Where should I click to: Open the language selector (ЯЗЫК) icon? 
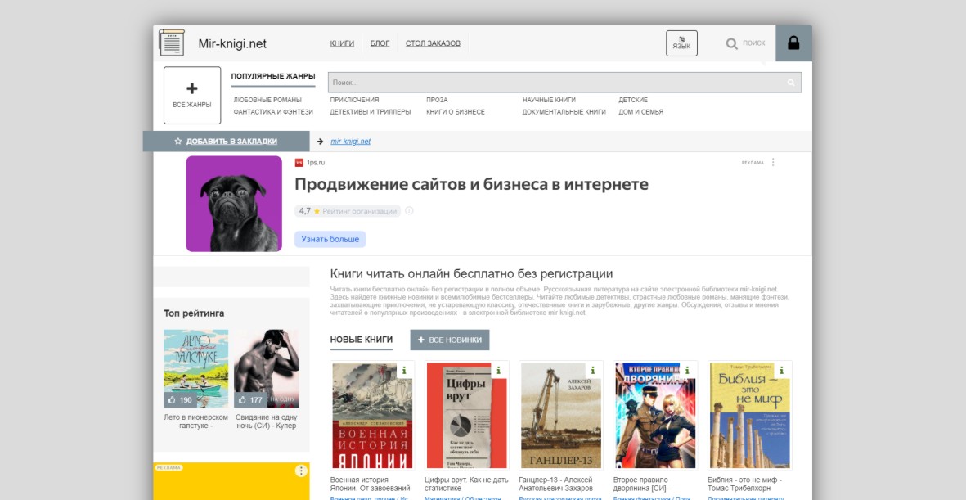coord(681,43)
